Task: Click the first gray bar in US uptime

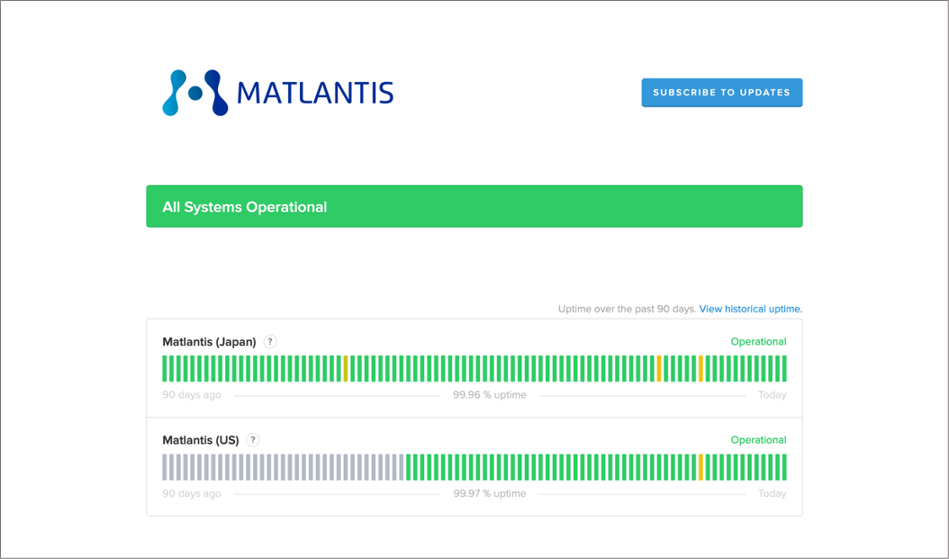Action: (x=165, y=467)
